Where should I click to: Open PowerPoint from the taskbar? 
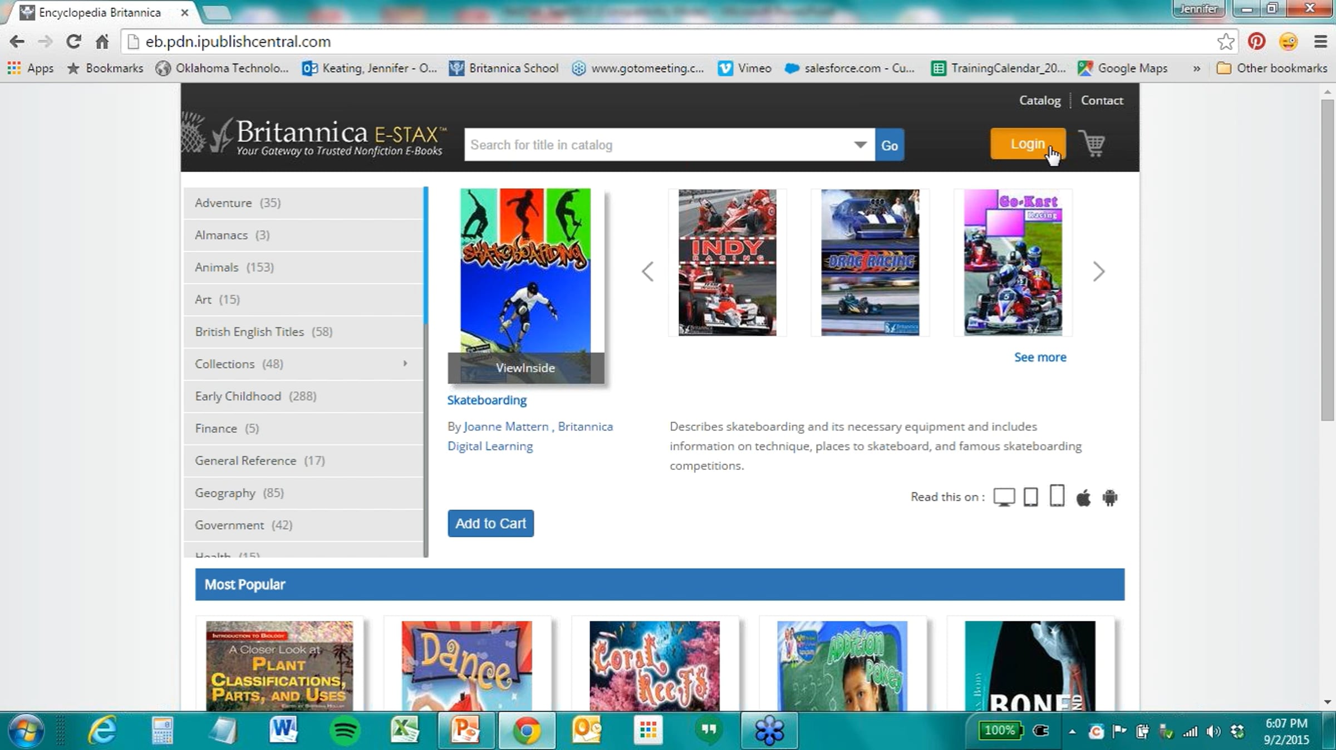(465, 730)
